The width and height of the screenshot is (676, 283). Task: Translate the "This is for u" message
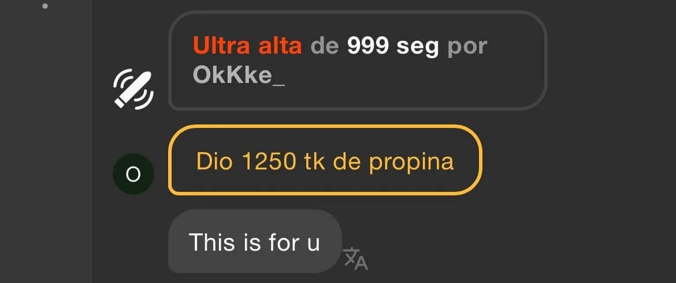click(x=356, y=258)
